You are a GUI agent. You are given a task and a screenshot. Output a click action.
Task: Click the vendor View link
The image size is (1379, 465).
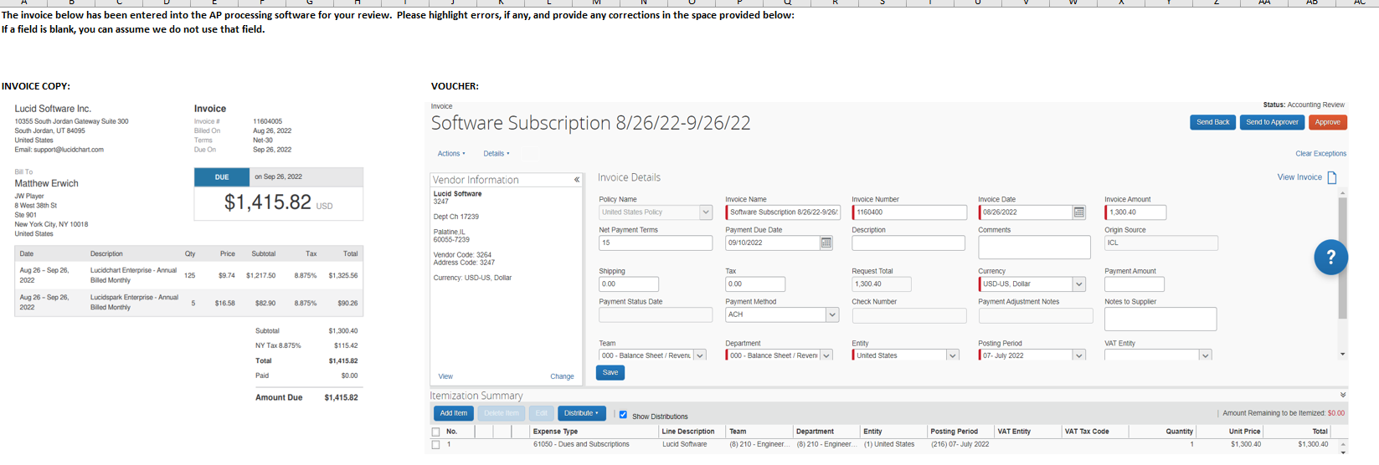click(445, 376)
